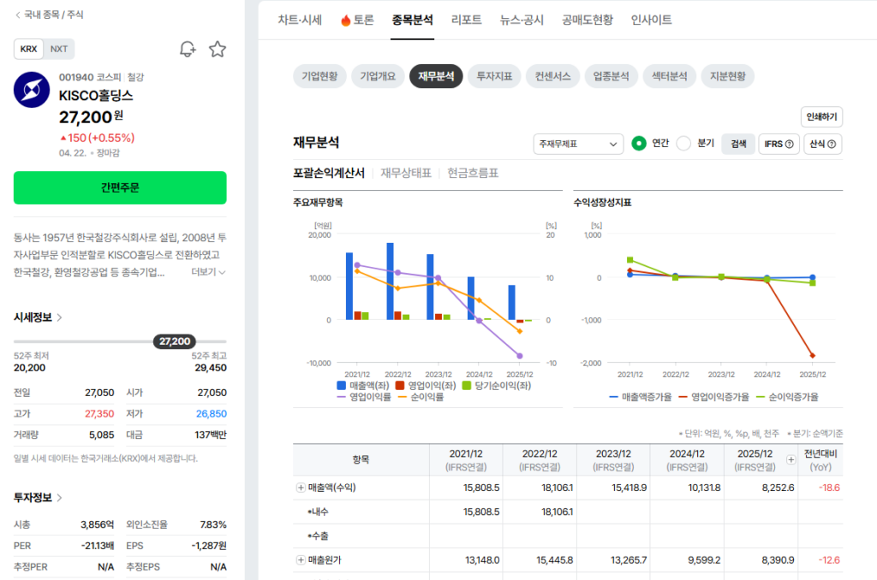Open the 주재무제표 dropdown
The width and height of the screenshot is (877, 580).
(578, 145)
